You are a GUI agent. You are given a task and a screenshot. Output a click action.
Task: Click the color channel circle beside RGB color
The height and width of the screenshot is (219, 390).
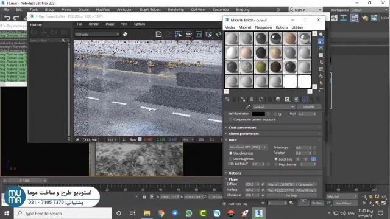tap(125, 34)
